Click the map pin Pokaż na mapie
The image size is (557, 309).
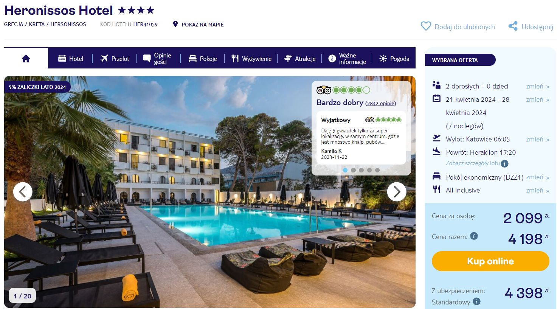[175, 24]
